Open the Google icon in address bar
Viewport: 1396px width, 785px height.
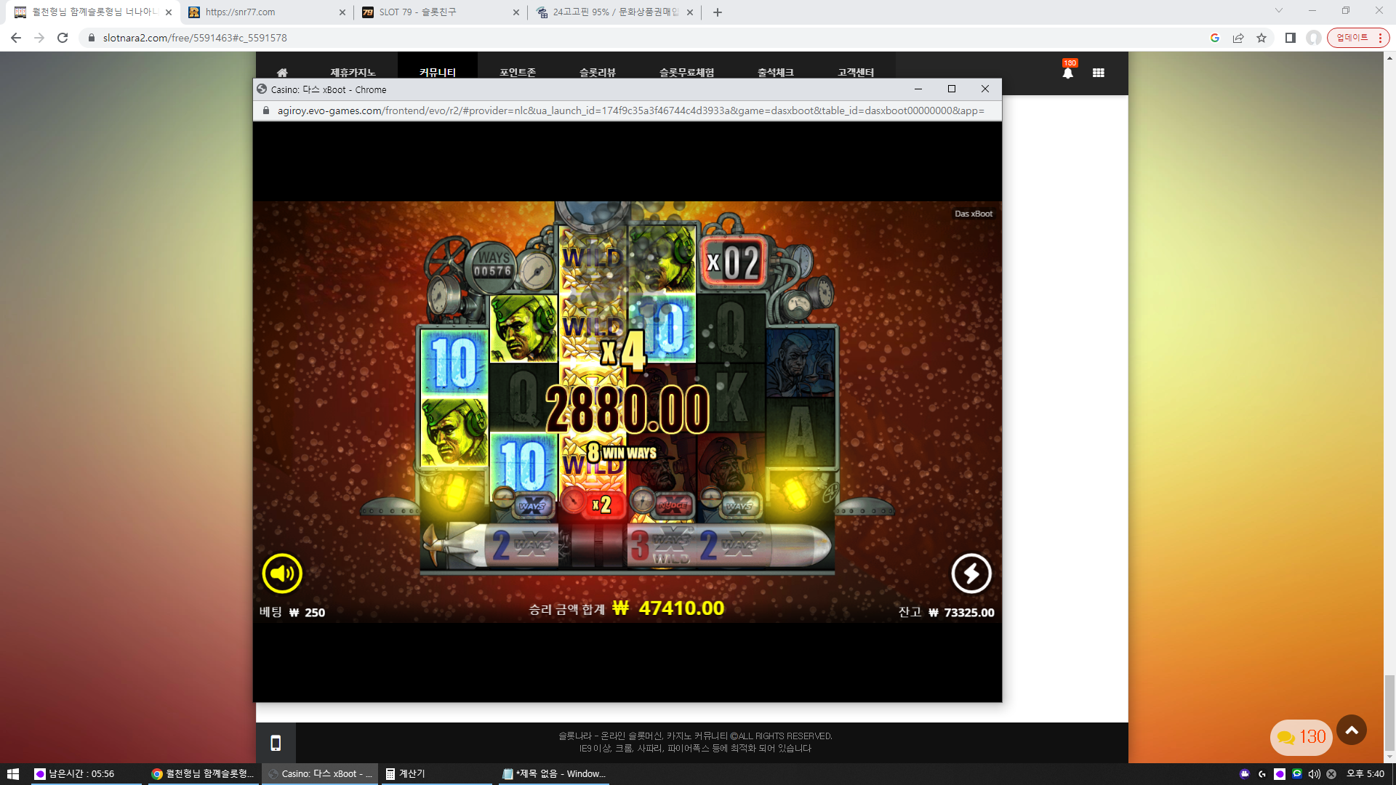click(x=1215, y=38)
